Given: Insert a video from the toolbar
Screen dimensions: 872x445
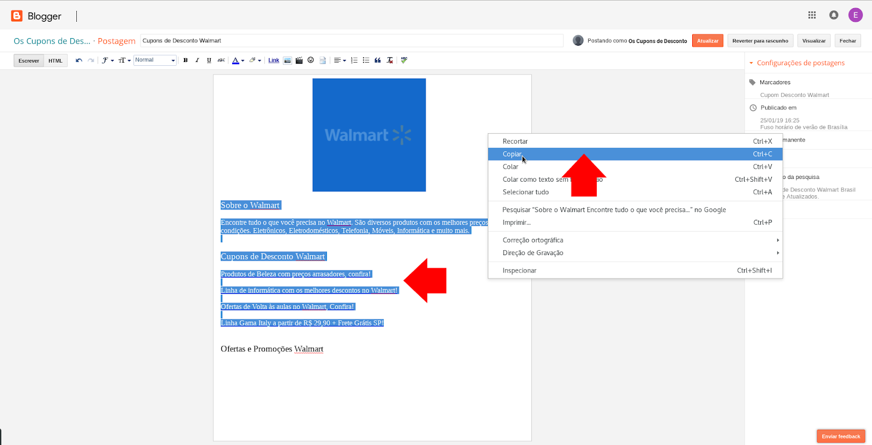Looking at the screenshot, I should click(x=299, y=60).
